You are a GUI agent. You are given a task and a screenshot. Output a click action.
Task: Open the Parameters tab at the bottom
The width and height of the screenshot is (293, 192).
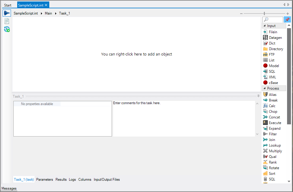point(45,179)
